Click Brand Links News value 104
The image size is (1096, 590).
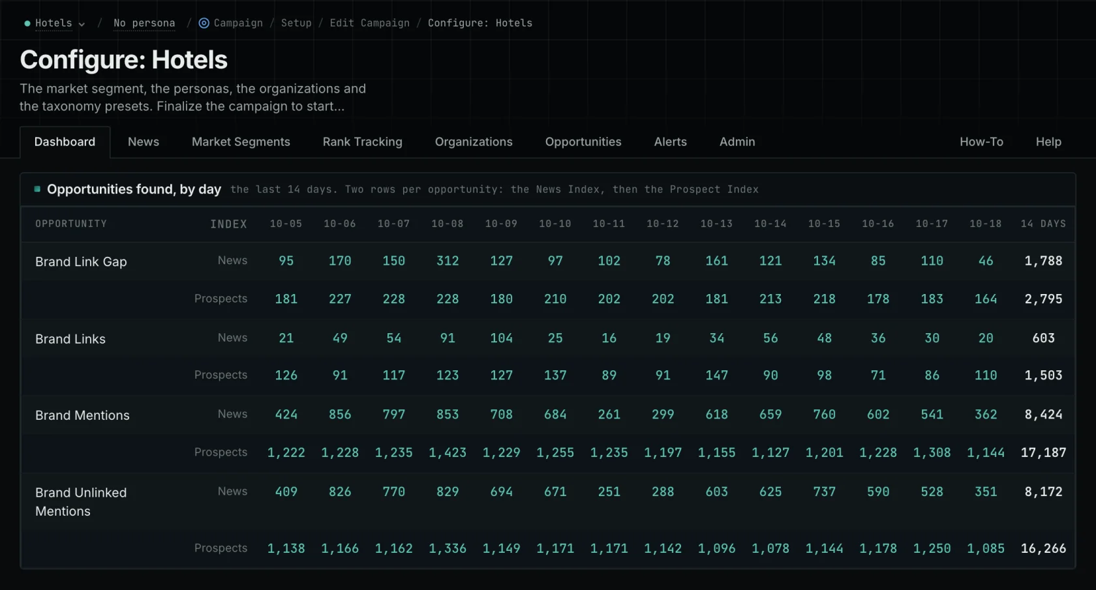coord(502,338)
